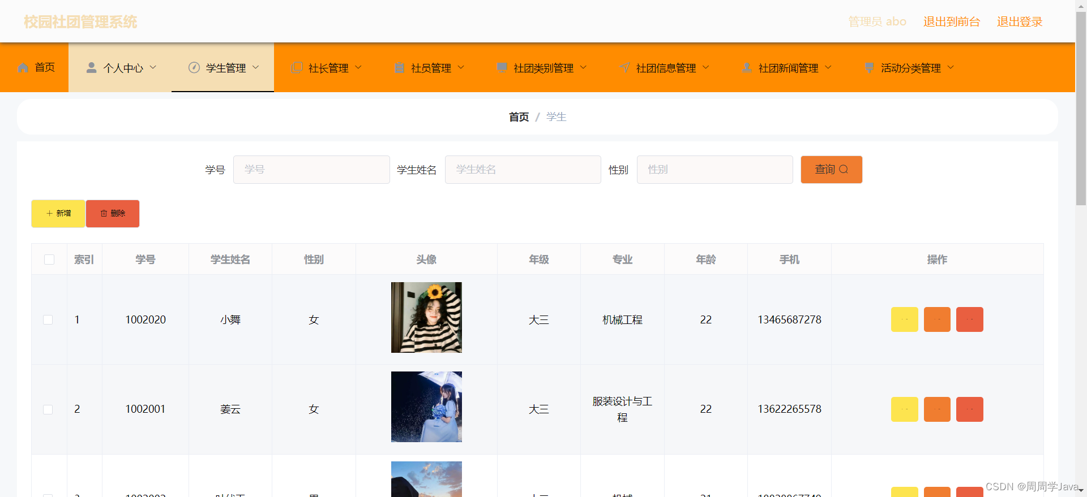
Task: Check the row checkbox for 1002001
Action: click(x=48, y=409)
